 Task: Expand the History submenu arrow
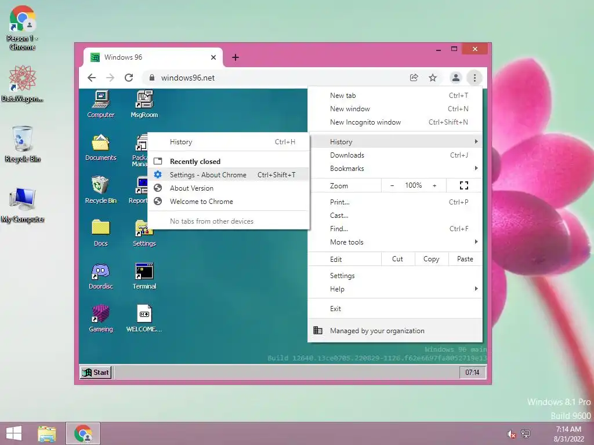pos(476,141)
